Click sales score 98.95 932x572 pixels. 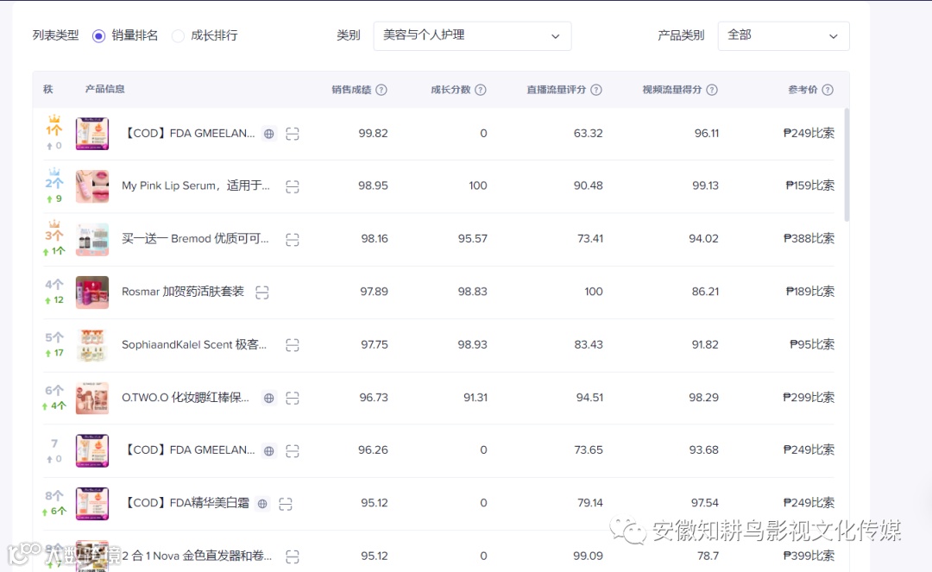tap(373, 185)
